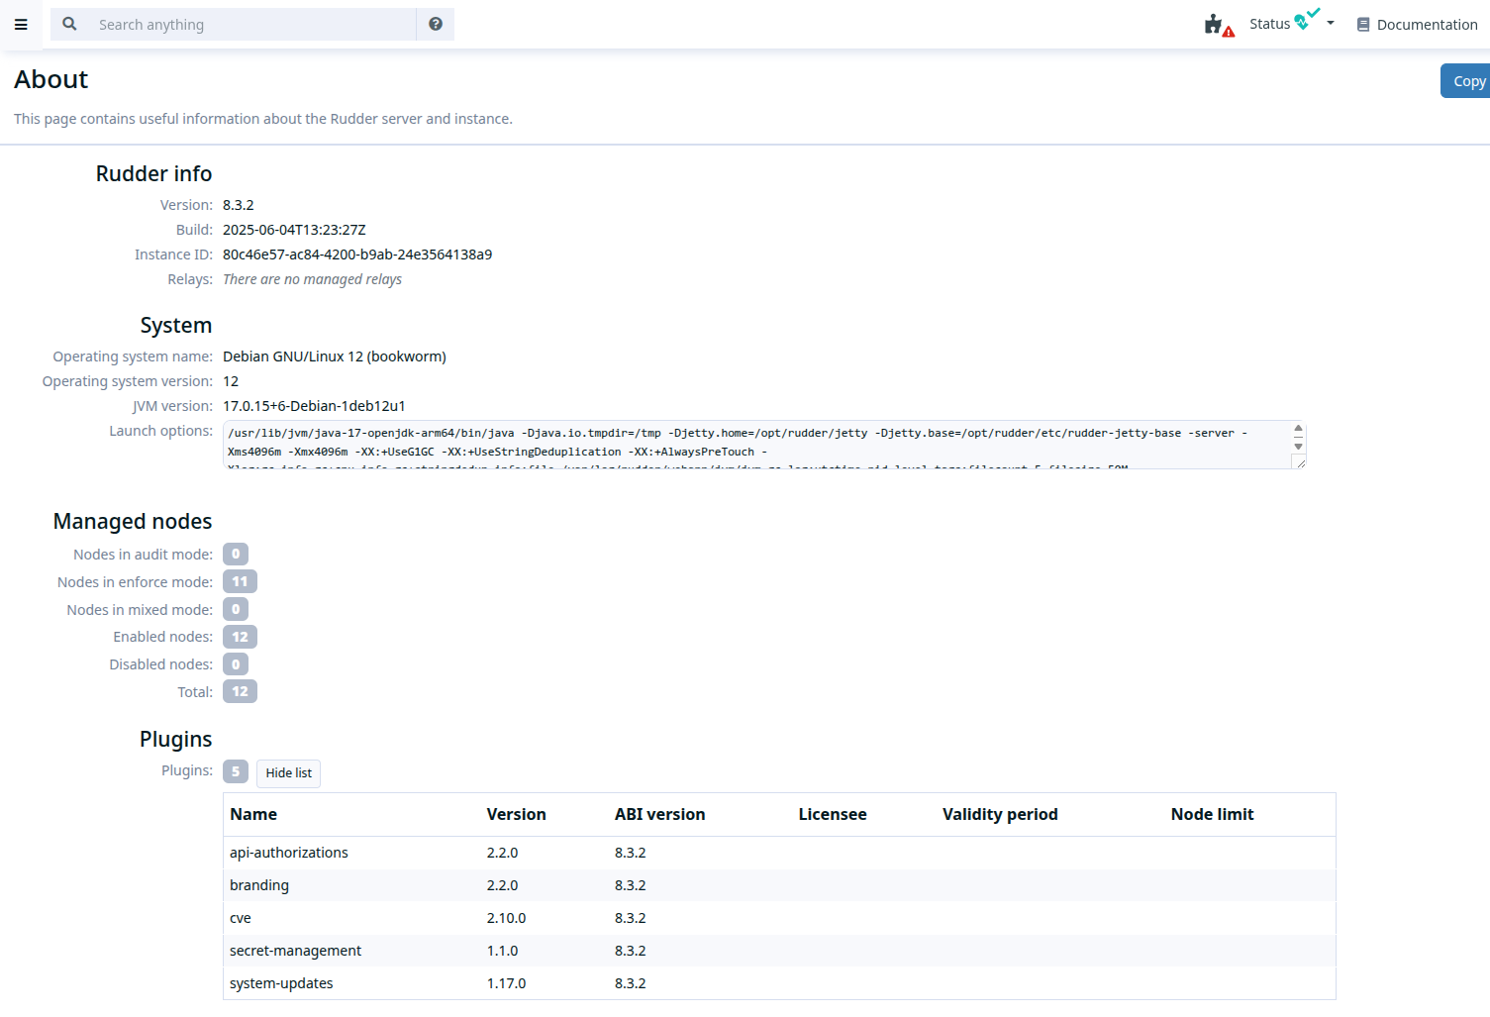Screen dimensions: 1490x1017
Task: Select Instance ID value 80c46e57-ac84-4200-b9ab-24e3564138a9
Action: pyautogui.click(x=357, y=254)
